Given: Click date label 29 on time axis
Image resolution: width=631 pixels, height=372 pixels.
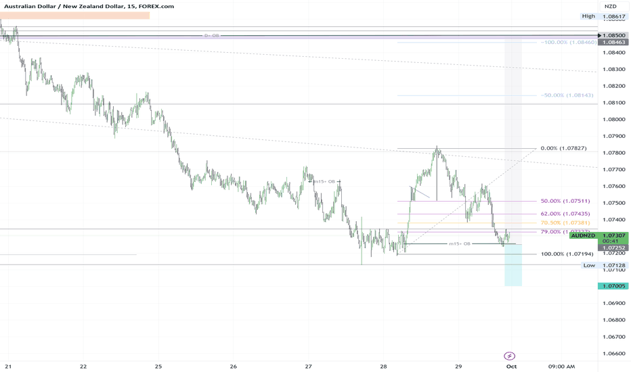Looking at the screenshot, I should [458, 367].
